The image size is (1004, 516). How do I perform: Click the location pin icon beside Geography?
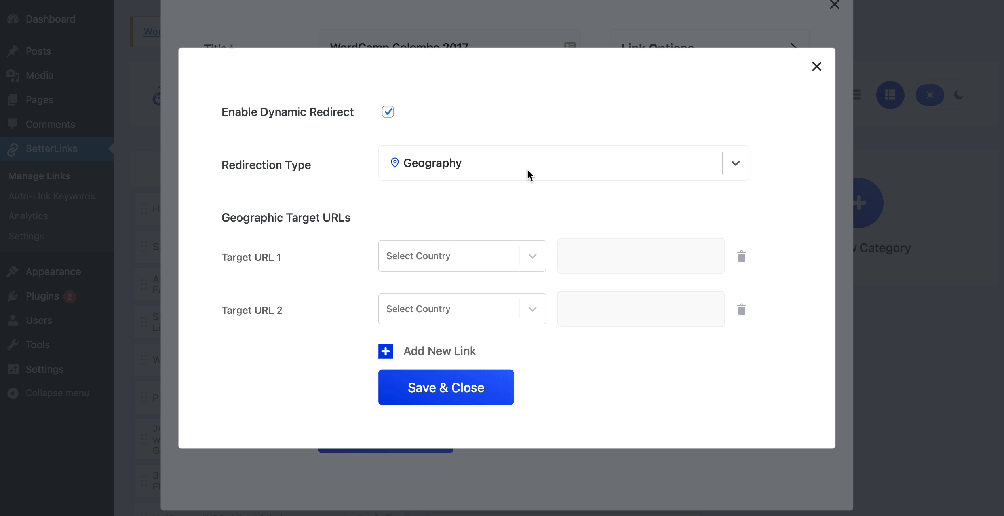[x=394, y=163]
